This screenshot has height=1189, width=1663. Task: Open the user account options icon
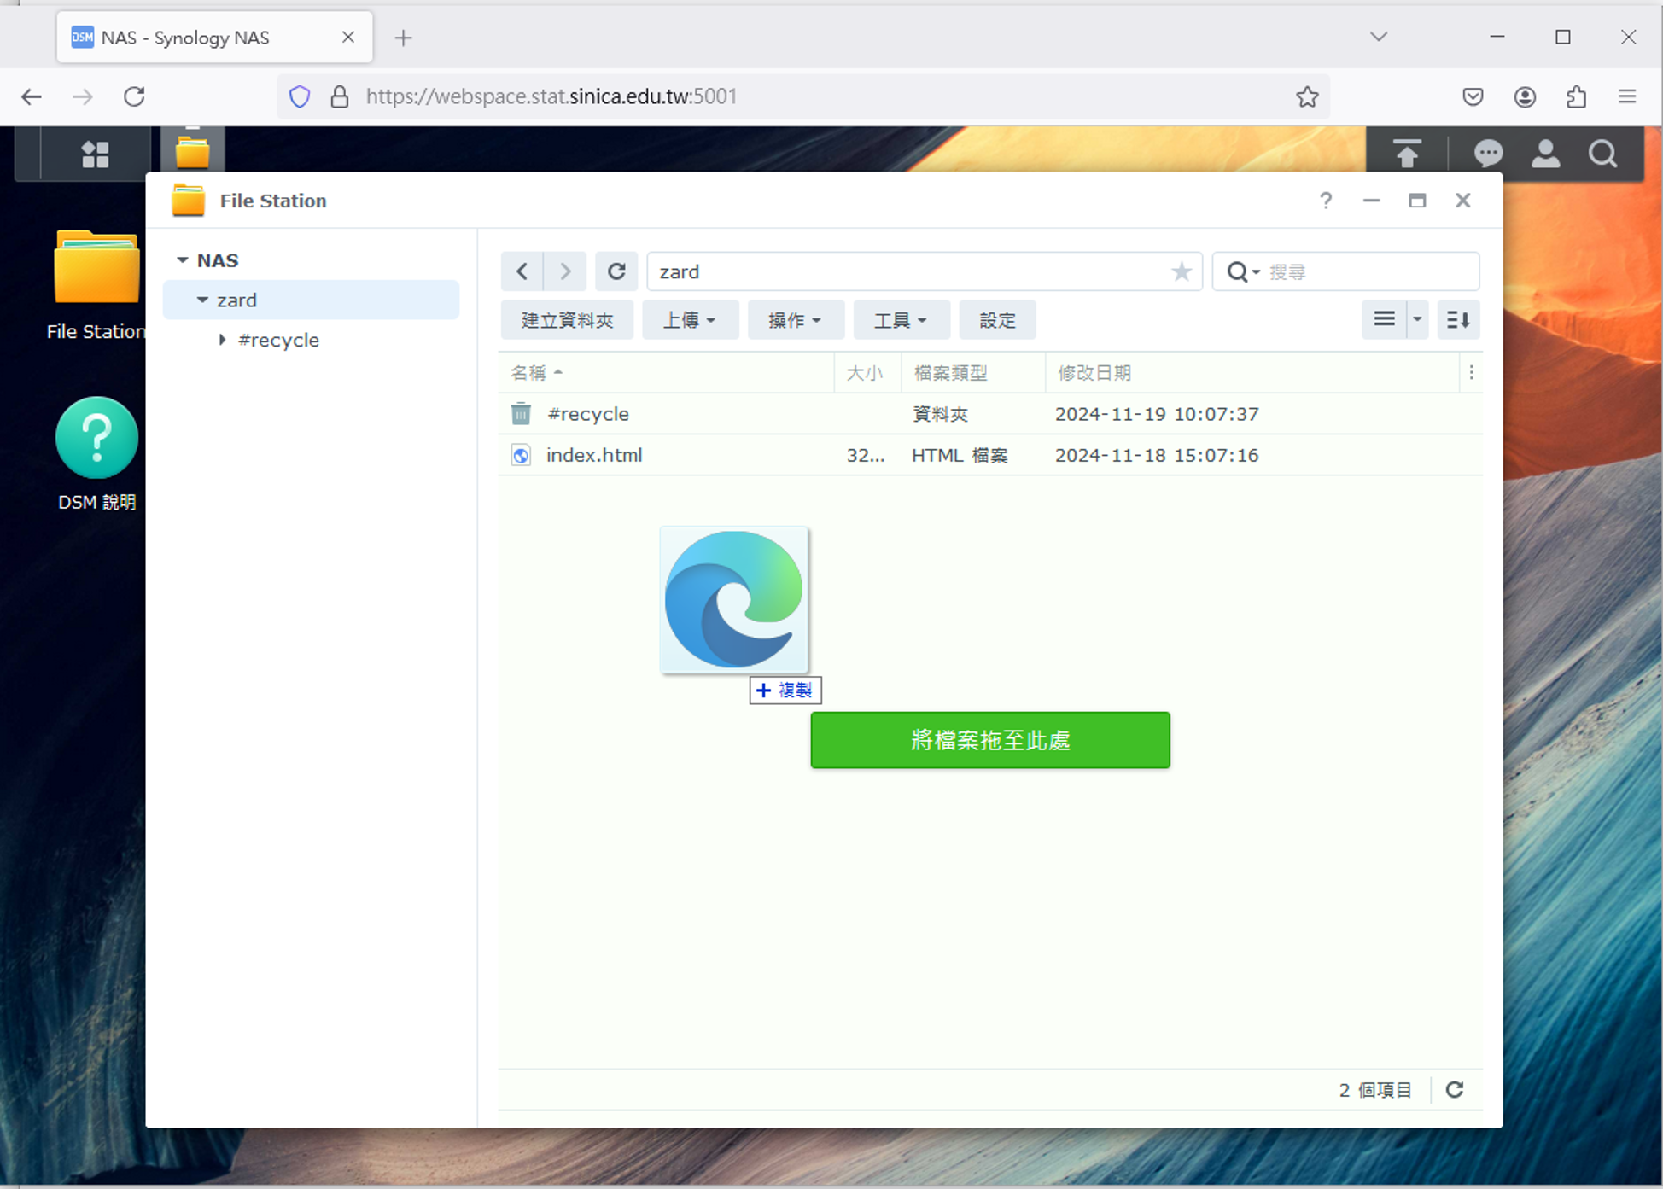pos(1545,154)
